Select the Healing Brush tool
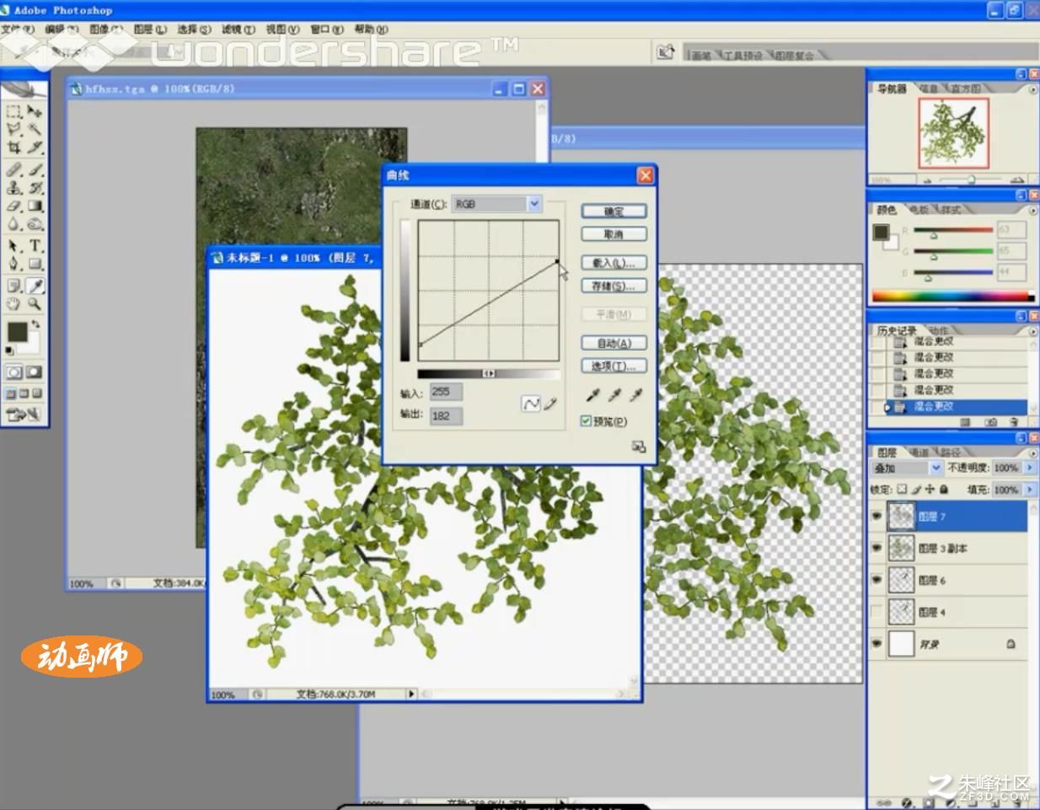This screenshot has height=810, width=1040. coord(14,169)
